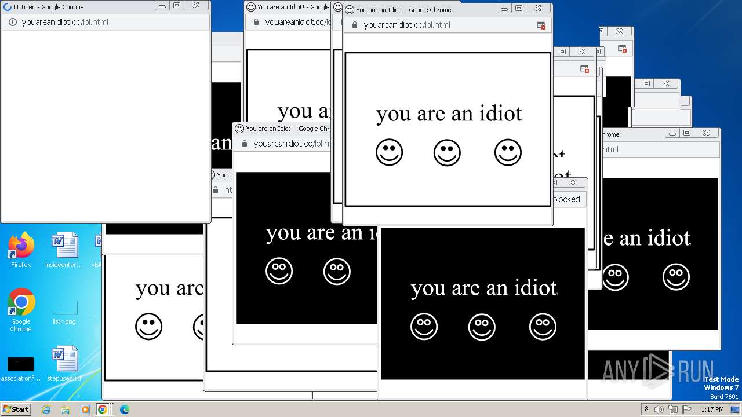Close the rightmost black idiot popup
The height and width of the screenshot is (417, 742).
[x=706, y=133]
